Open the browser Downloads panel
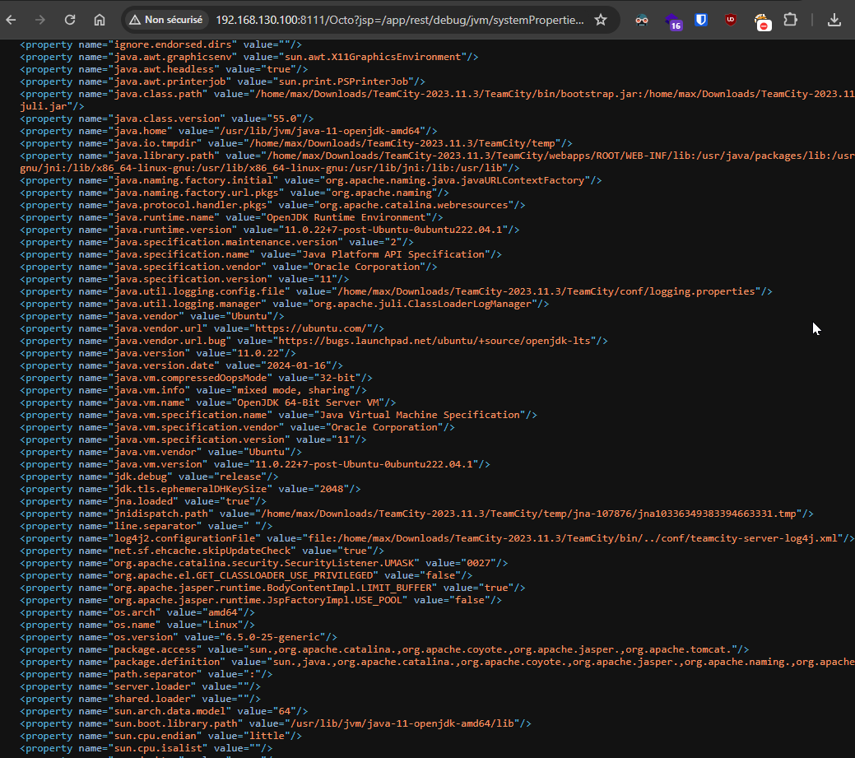Image resolution: width=855 pixels, height=758 pixels. click(x=834, y=21)
